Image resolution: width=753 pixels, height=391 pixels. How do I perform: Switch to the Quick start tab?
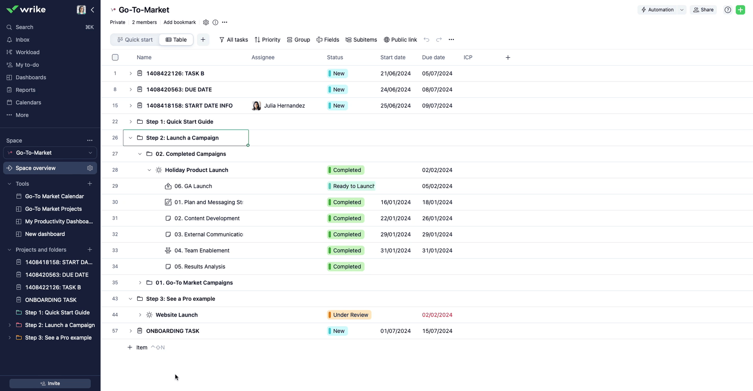click(x=135, y=40)
